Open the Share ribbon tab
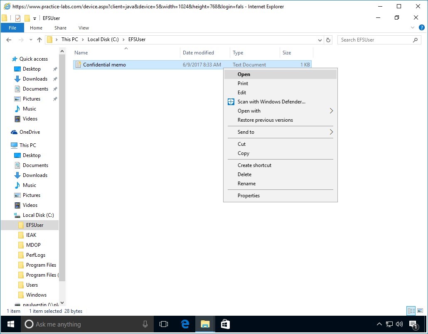428x334 pixels. [60, 28]
